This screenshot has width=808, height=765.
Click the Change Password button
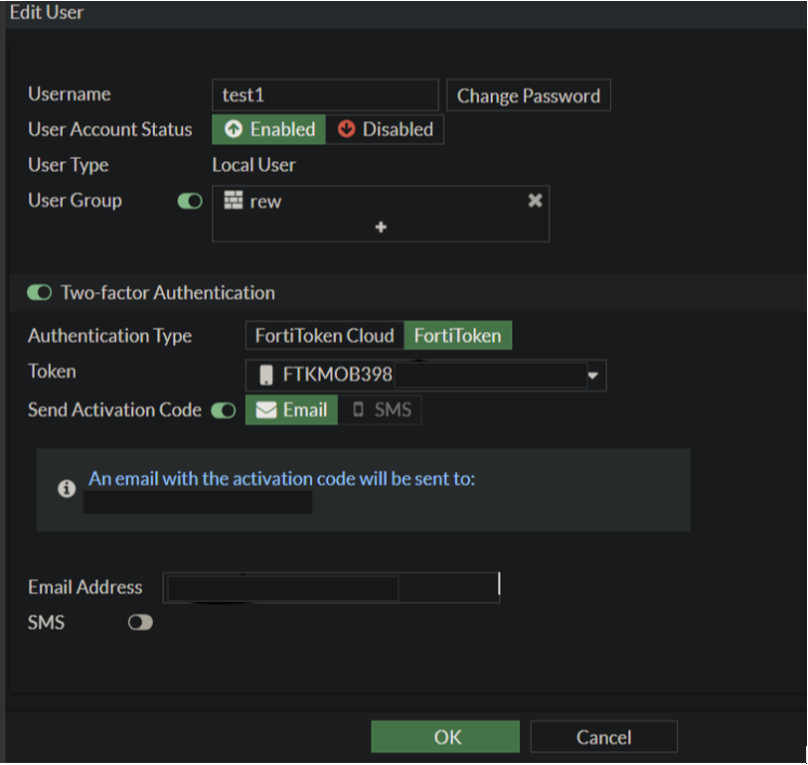point(528,96)
